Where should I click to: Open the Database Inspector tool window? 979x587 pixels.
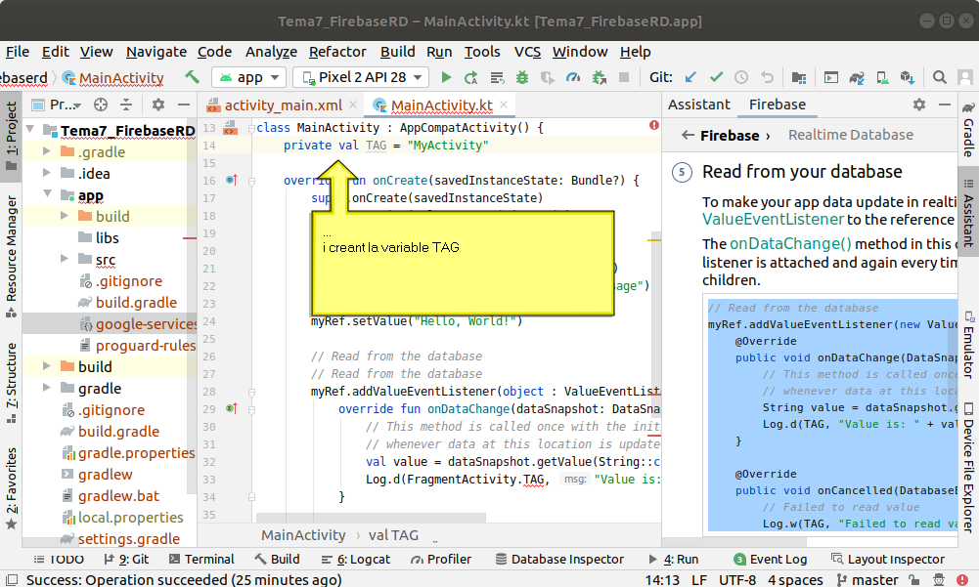(559, 559)
